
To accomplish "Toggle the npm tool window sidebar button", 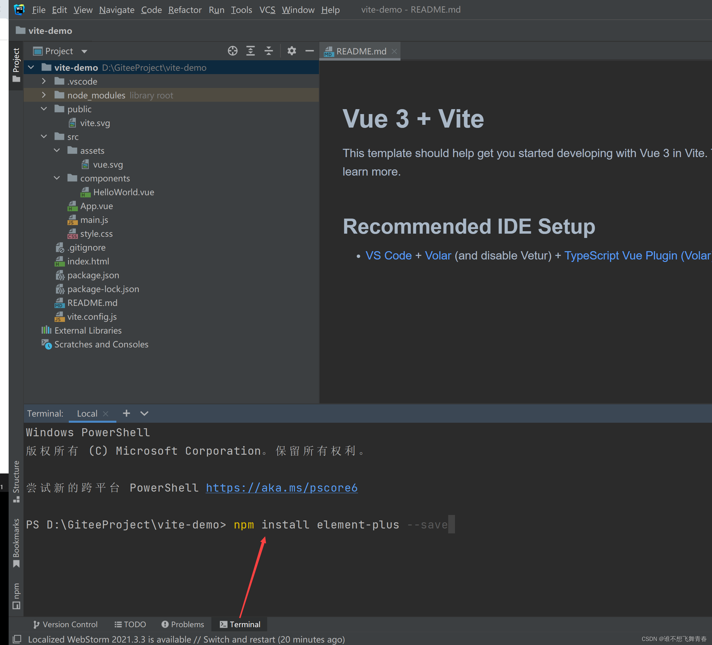I will (16, 596).
